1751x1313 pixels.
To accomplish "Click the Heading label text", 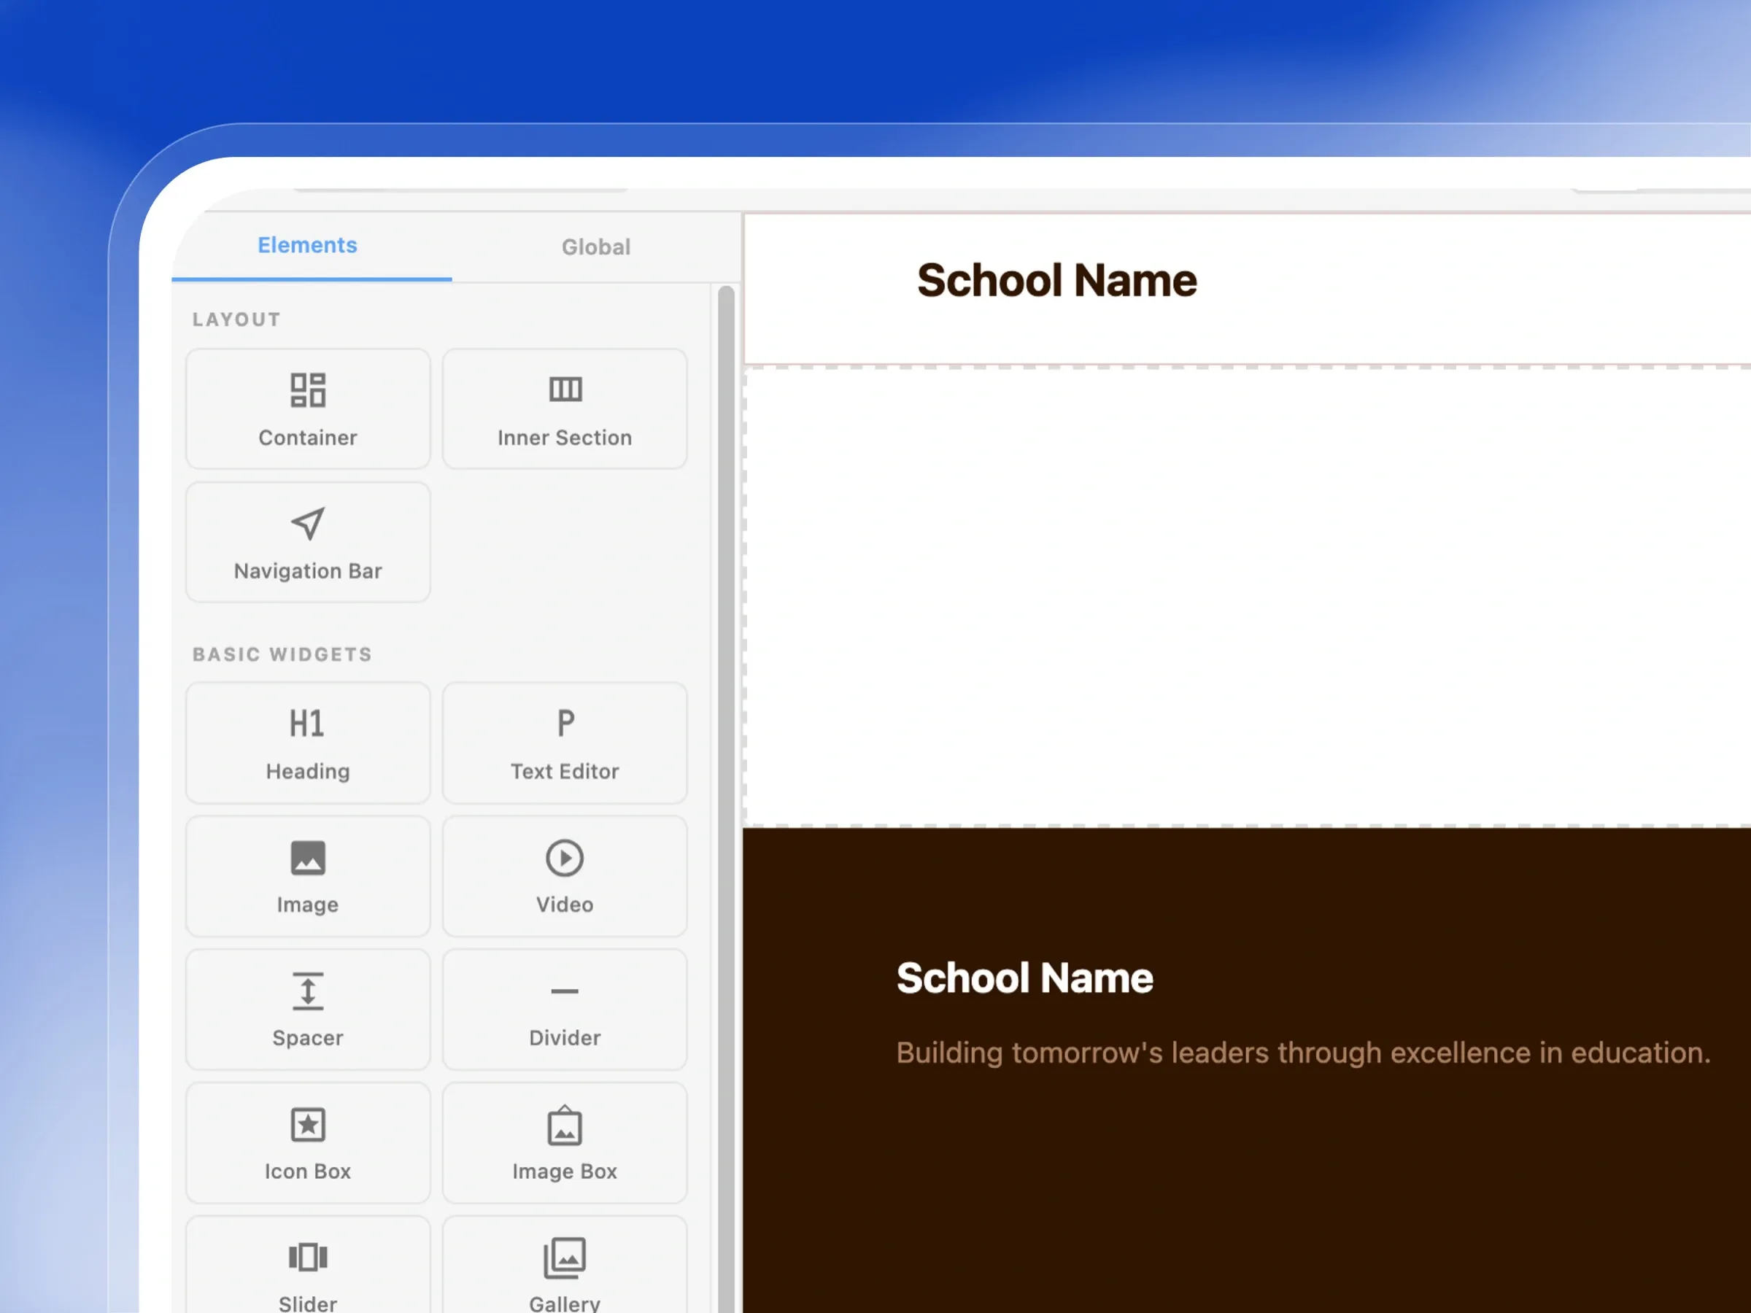I will (x=308, y=772).
